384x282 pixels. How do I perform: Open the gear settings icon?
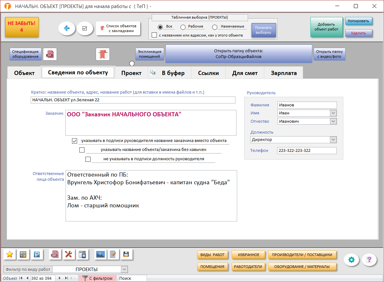(351, 260)
